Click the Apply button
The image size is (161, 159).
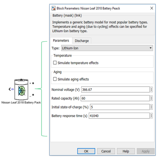click(x=146, y=151)
